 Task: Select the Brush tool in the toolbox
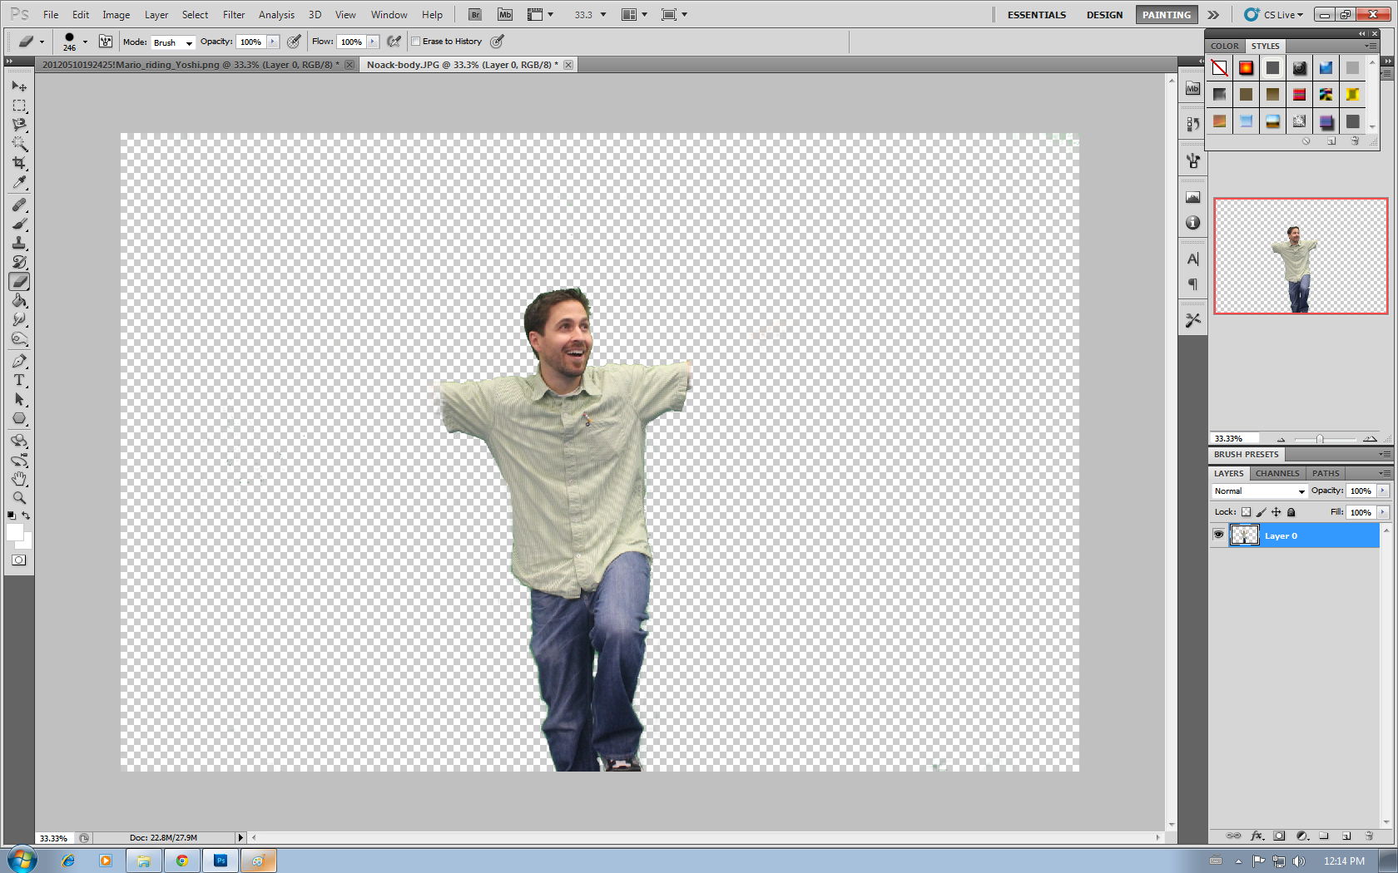[x=19, y=224]
